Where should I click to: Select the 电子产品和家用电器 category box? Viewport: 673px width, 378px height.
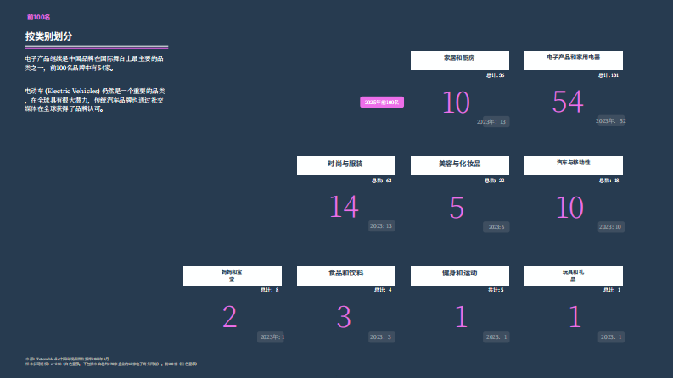click(x=573, y=60)
